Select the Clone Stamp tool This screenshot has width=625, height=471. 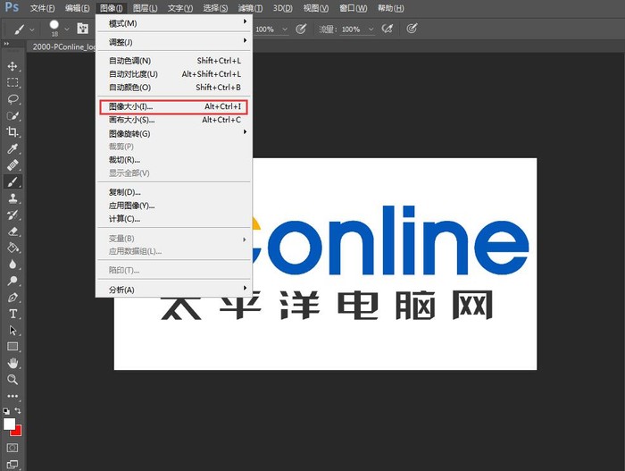(12, 198)
